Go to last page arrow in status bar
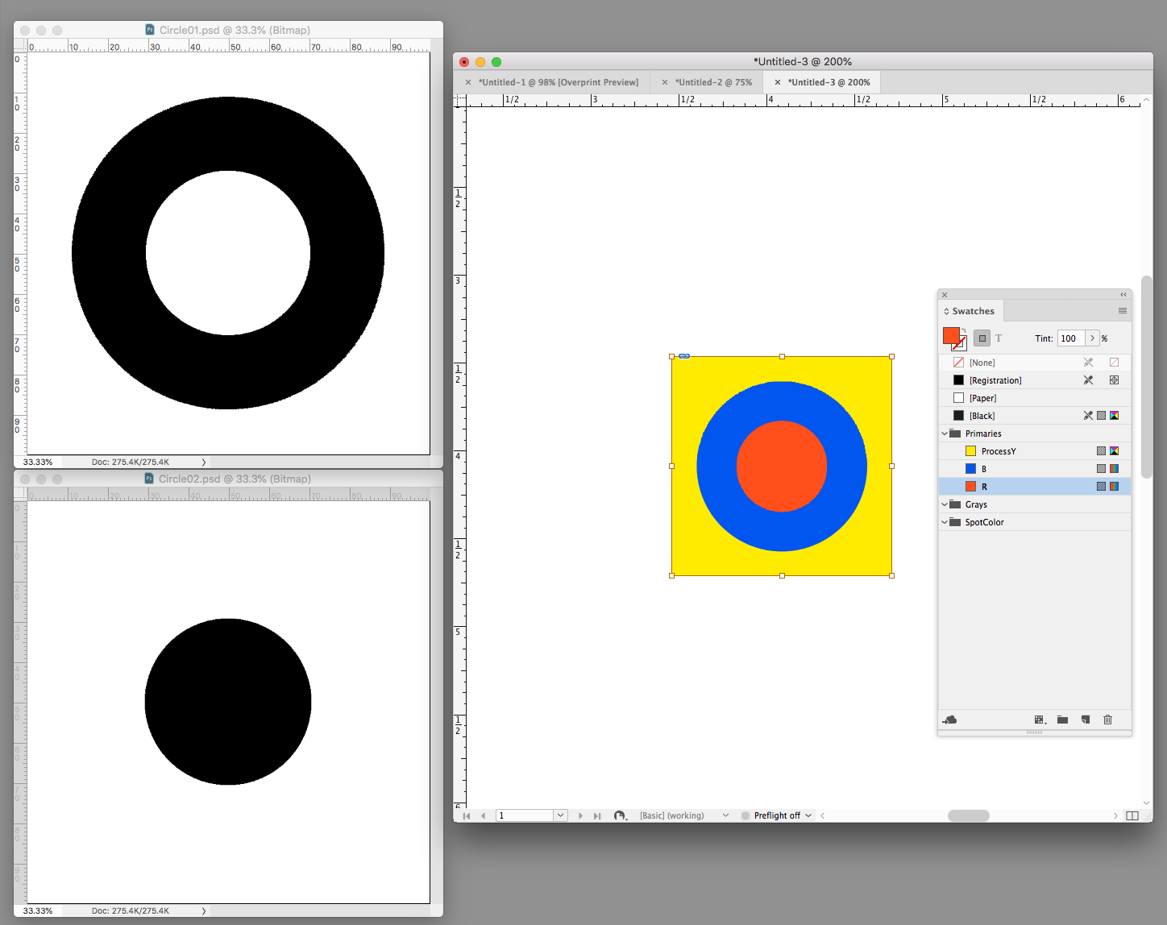The width and height of the screenshot is (1167, 925). 597,815
